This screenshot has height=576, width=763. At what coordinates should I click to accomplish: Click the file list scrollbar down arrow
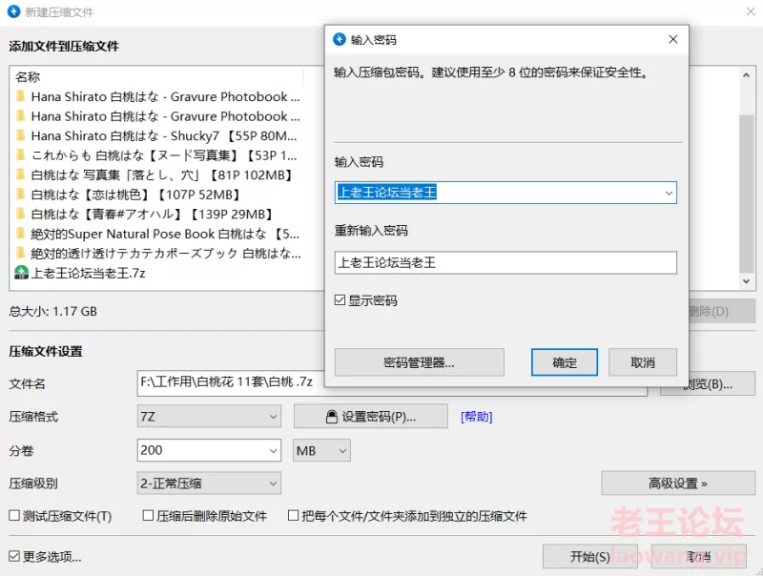coord(746,281)
